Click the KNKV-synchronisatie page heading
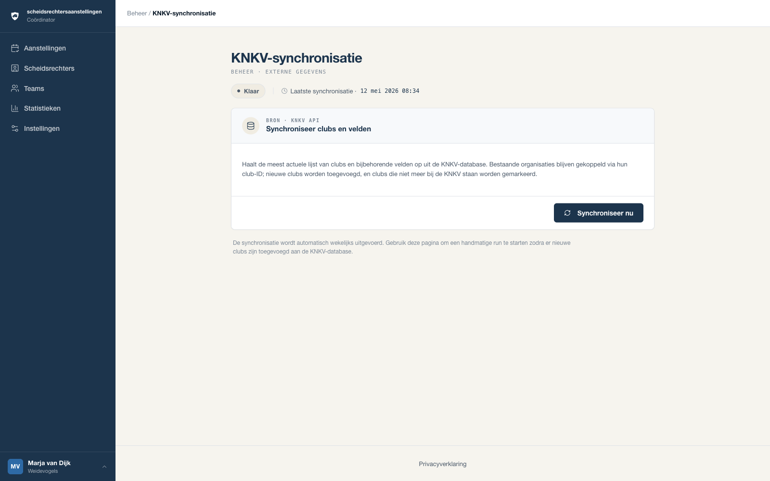Image resolution: width=770 pixels, height=481 pixels. (x=296, y=58)
